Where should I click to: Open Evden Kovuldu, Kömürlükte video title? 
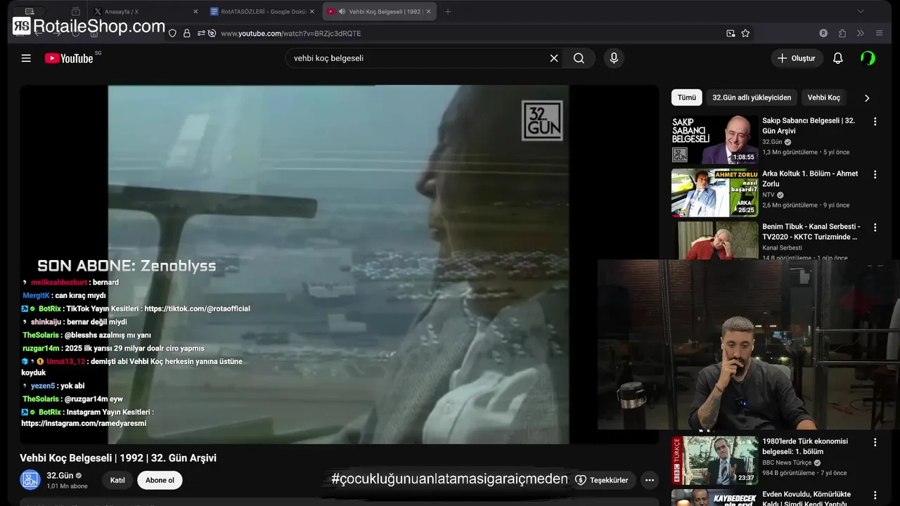(x=806, y=498)
